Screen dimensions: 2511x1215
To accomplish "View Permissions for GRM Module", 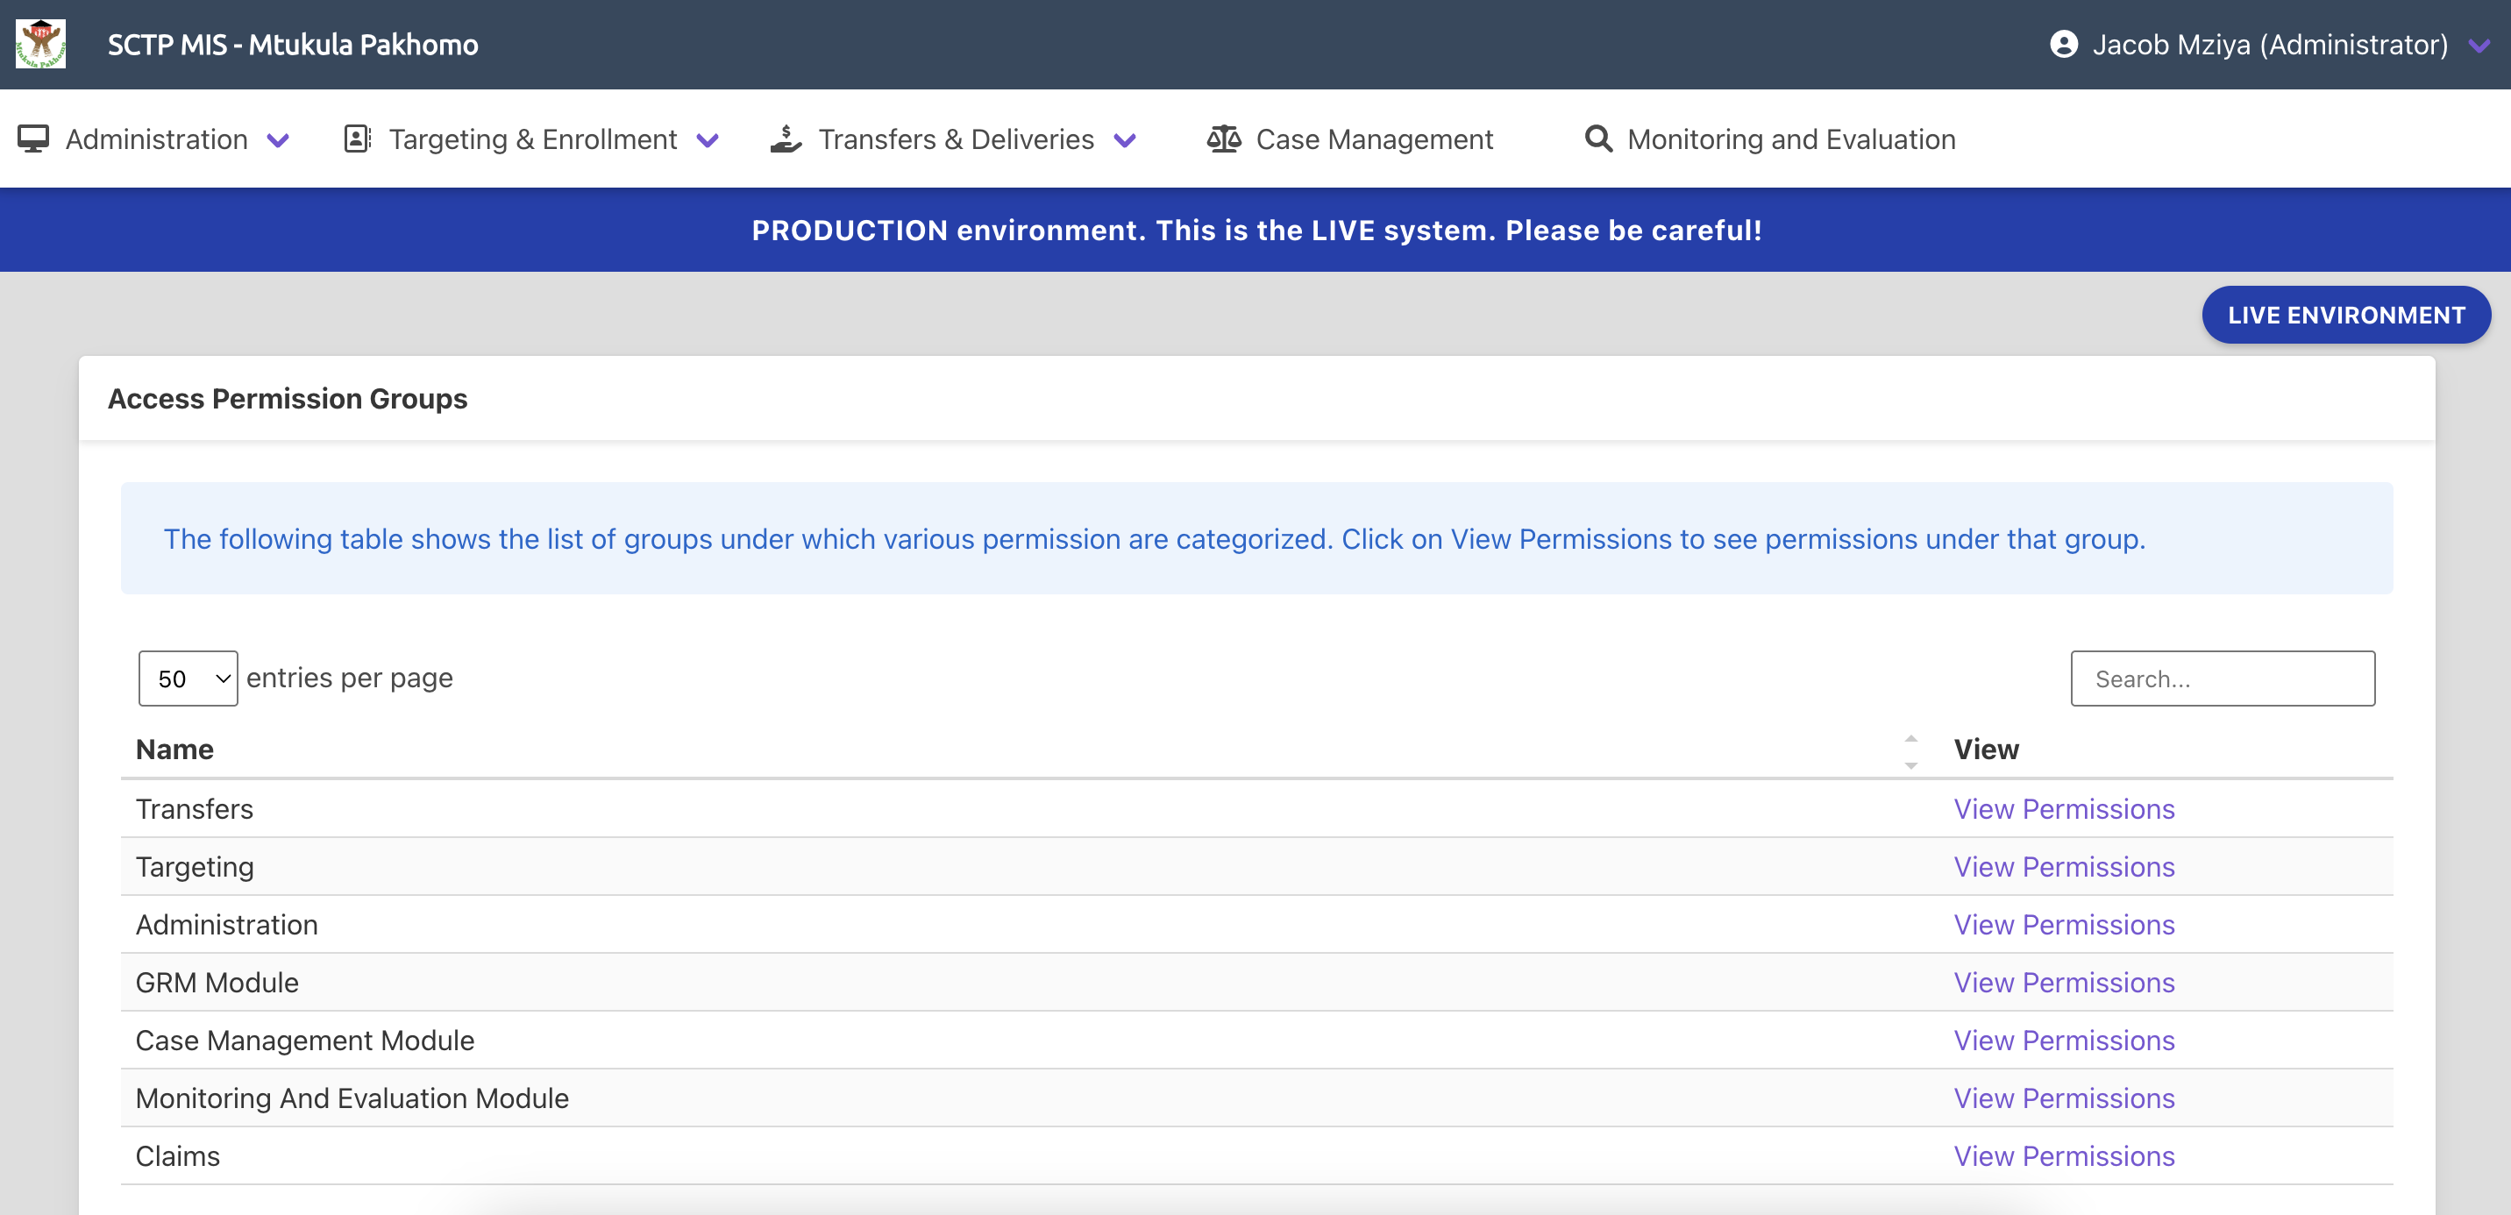I will (x=2063, y=982).
